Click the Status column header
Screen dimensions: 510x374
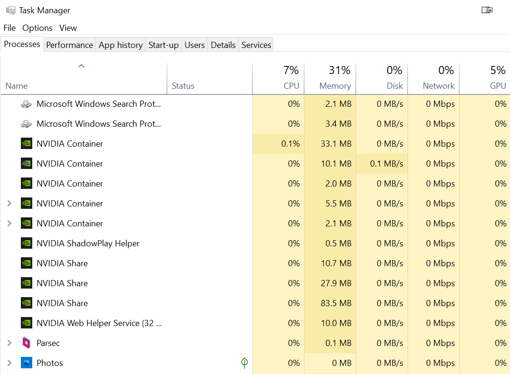pyautogui.click(x=183, y=86)
